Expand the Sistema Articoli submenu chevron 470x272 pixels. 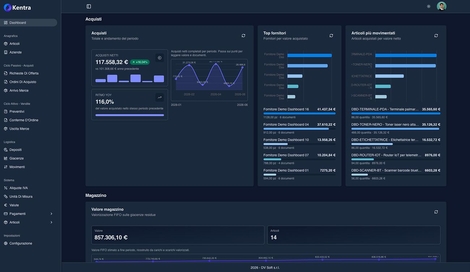pyautogui.click(x=51, y=223)
